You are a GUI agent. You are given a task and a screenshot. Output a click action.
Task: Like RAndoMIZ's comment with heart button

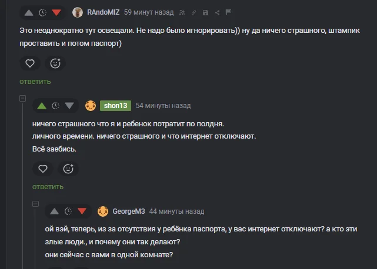point(30,63)
